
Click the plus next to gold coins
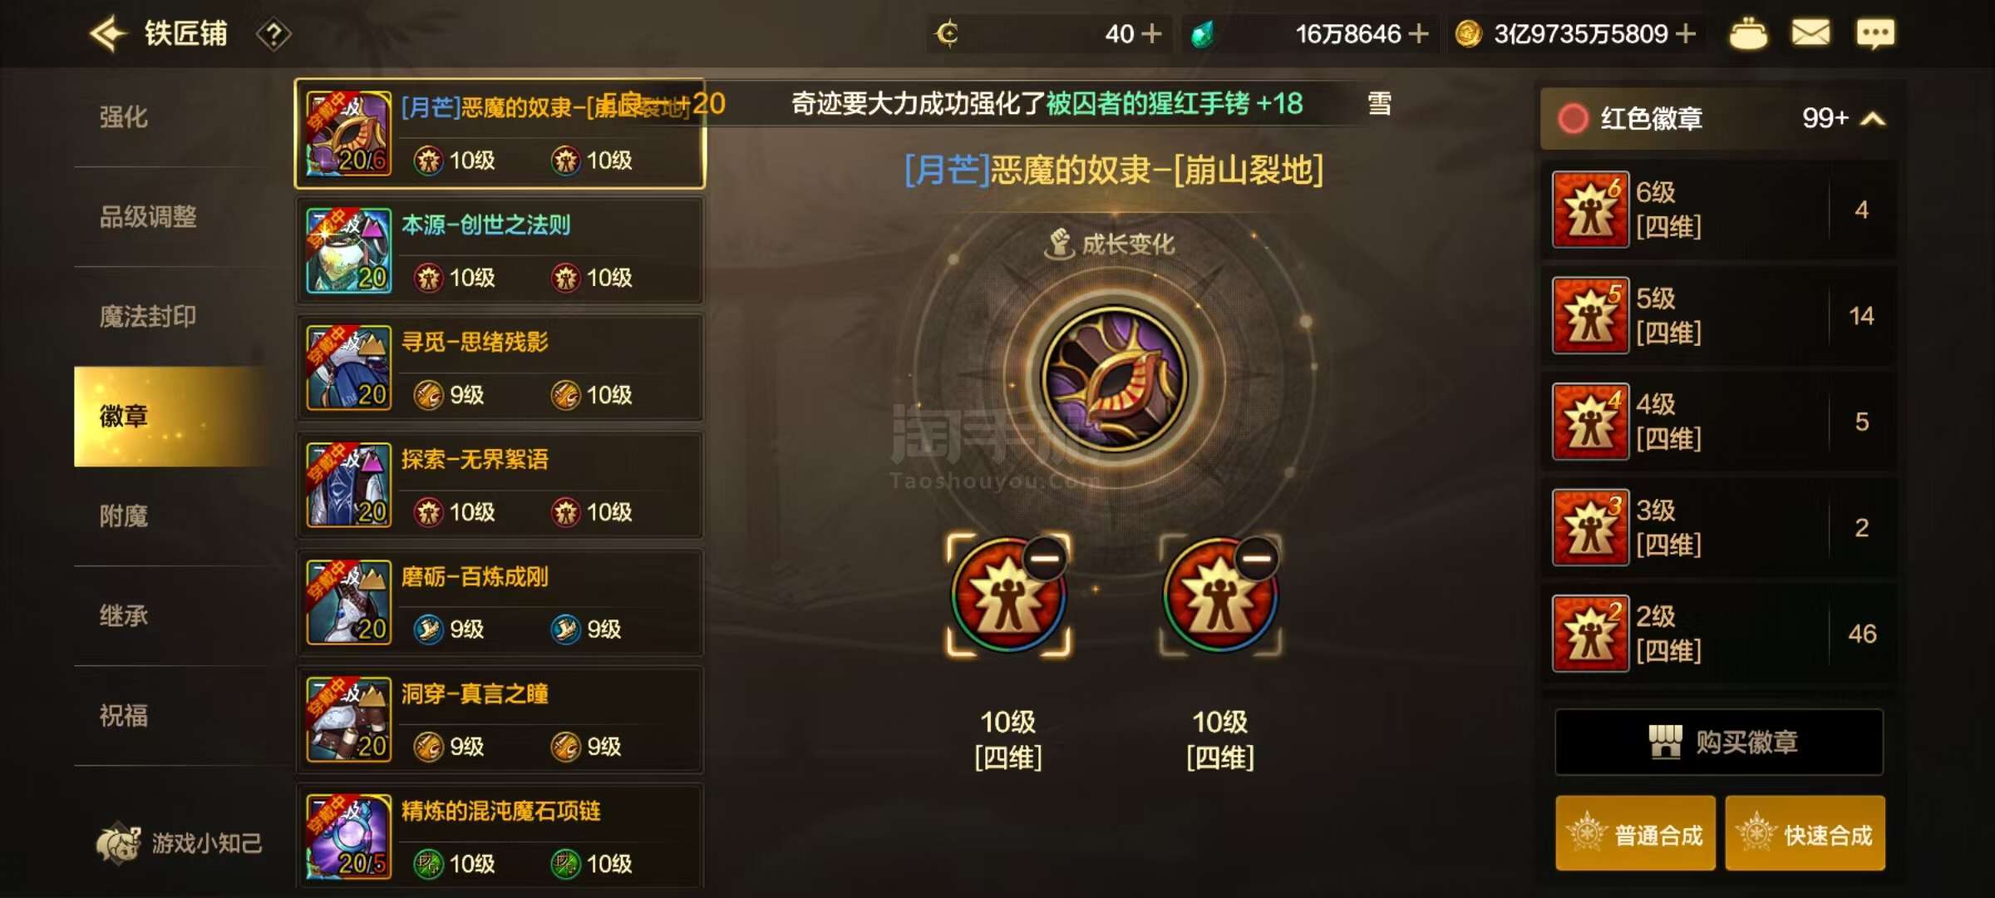click(1686, 33)
